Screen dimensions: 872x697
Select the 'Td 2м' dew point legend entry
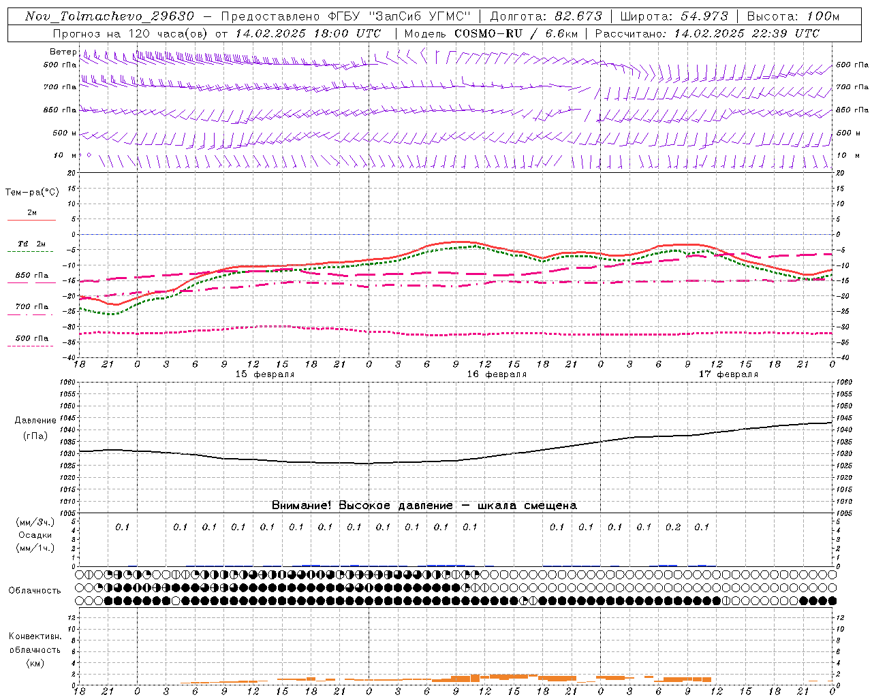click(32, 244)
